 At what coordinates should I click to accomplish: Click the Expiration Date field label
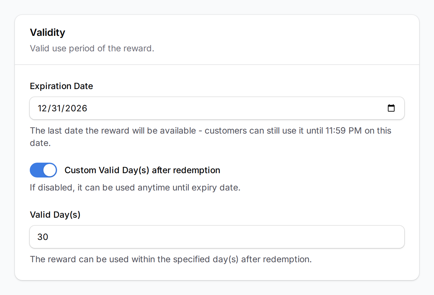point(61,86)
